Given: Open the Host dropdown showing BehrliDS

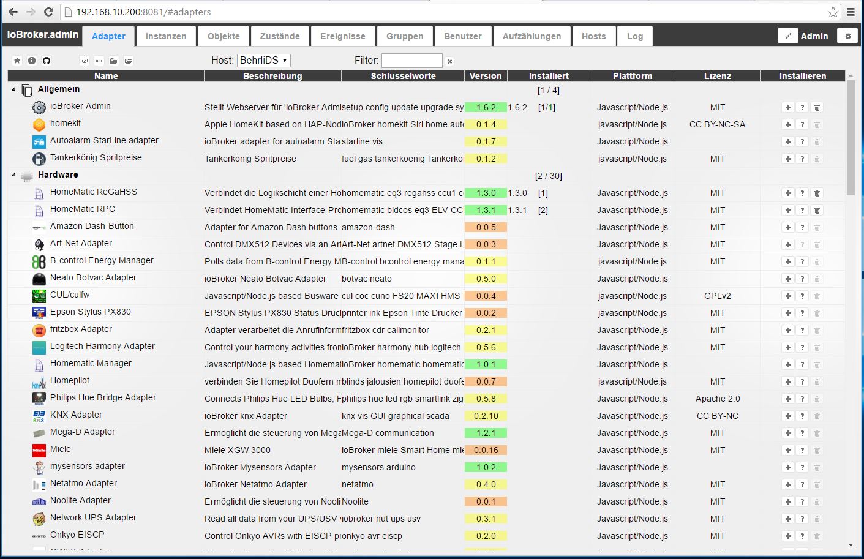Looking at the screenshot, I should (264, 60).
